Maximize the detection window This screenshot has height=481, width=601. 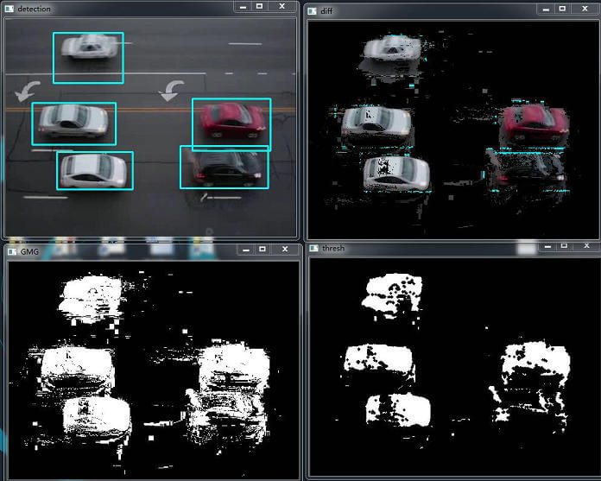pyautogui.click(x=262, y=6)
